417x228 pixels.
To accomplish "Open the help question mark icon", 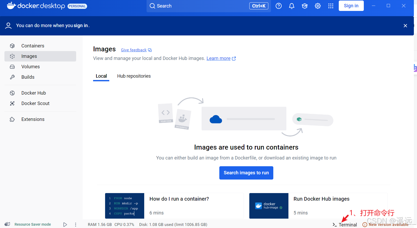I will coord(279,6).
